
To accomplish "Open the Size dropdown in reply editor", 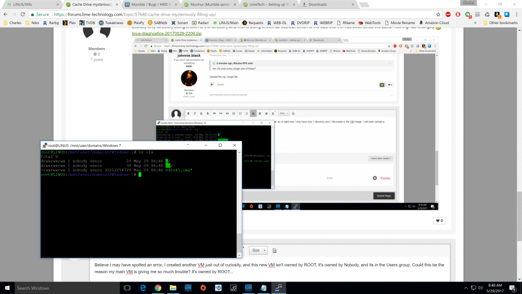I will click(x=258, y=250).
